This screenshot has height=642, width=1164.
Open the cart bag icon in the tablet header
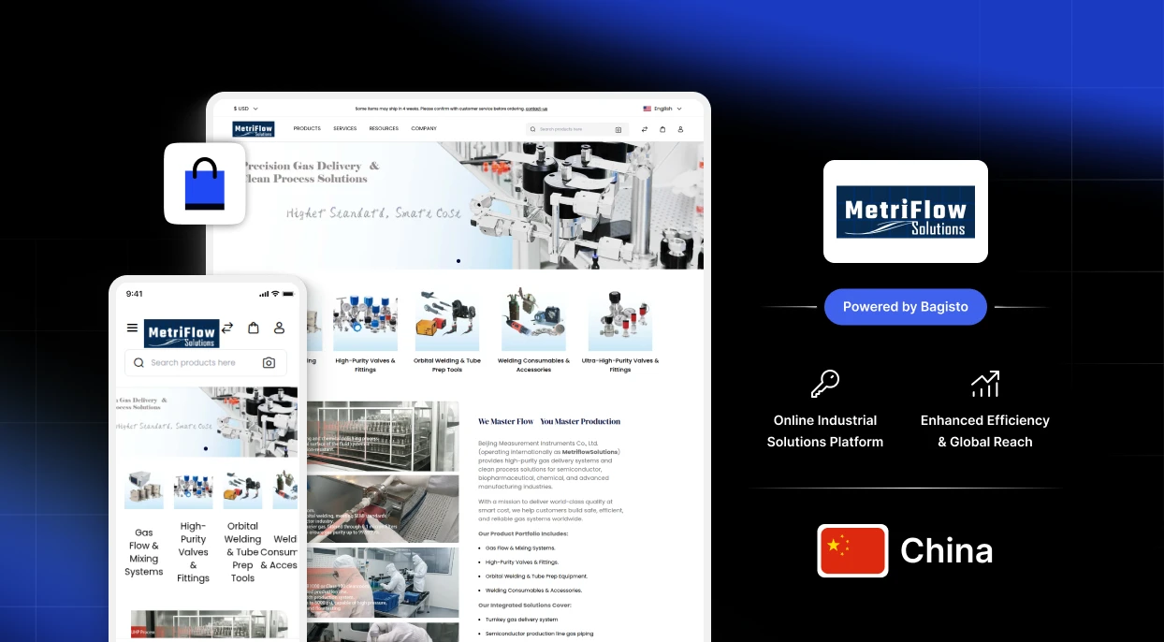pos(662,129)
